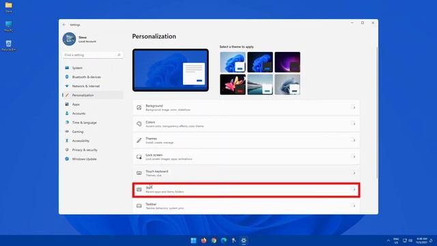Select the Privacy & security shield icon

pyautogui.click(x=67, y=150)
